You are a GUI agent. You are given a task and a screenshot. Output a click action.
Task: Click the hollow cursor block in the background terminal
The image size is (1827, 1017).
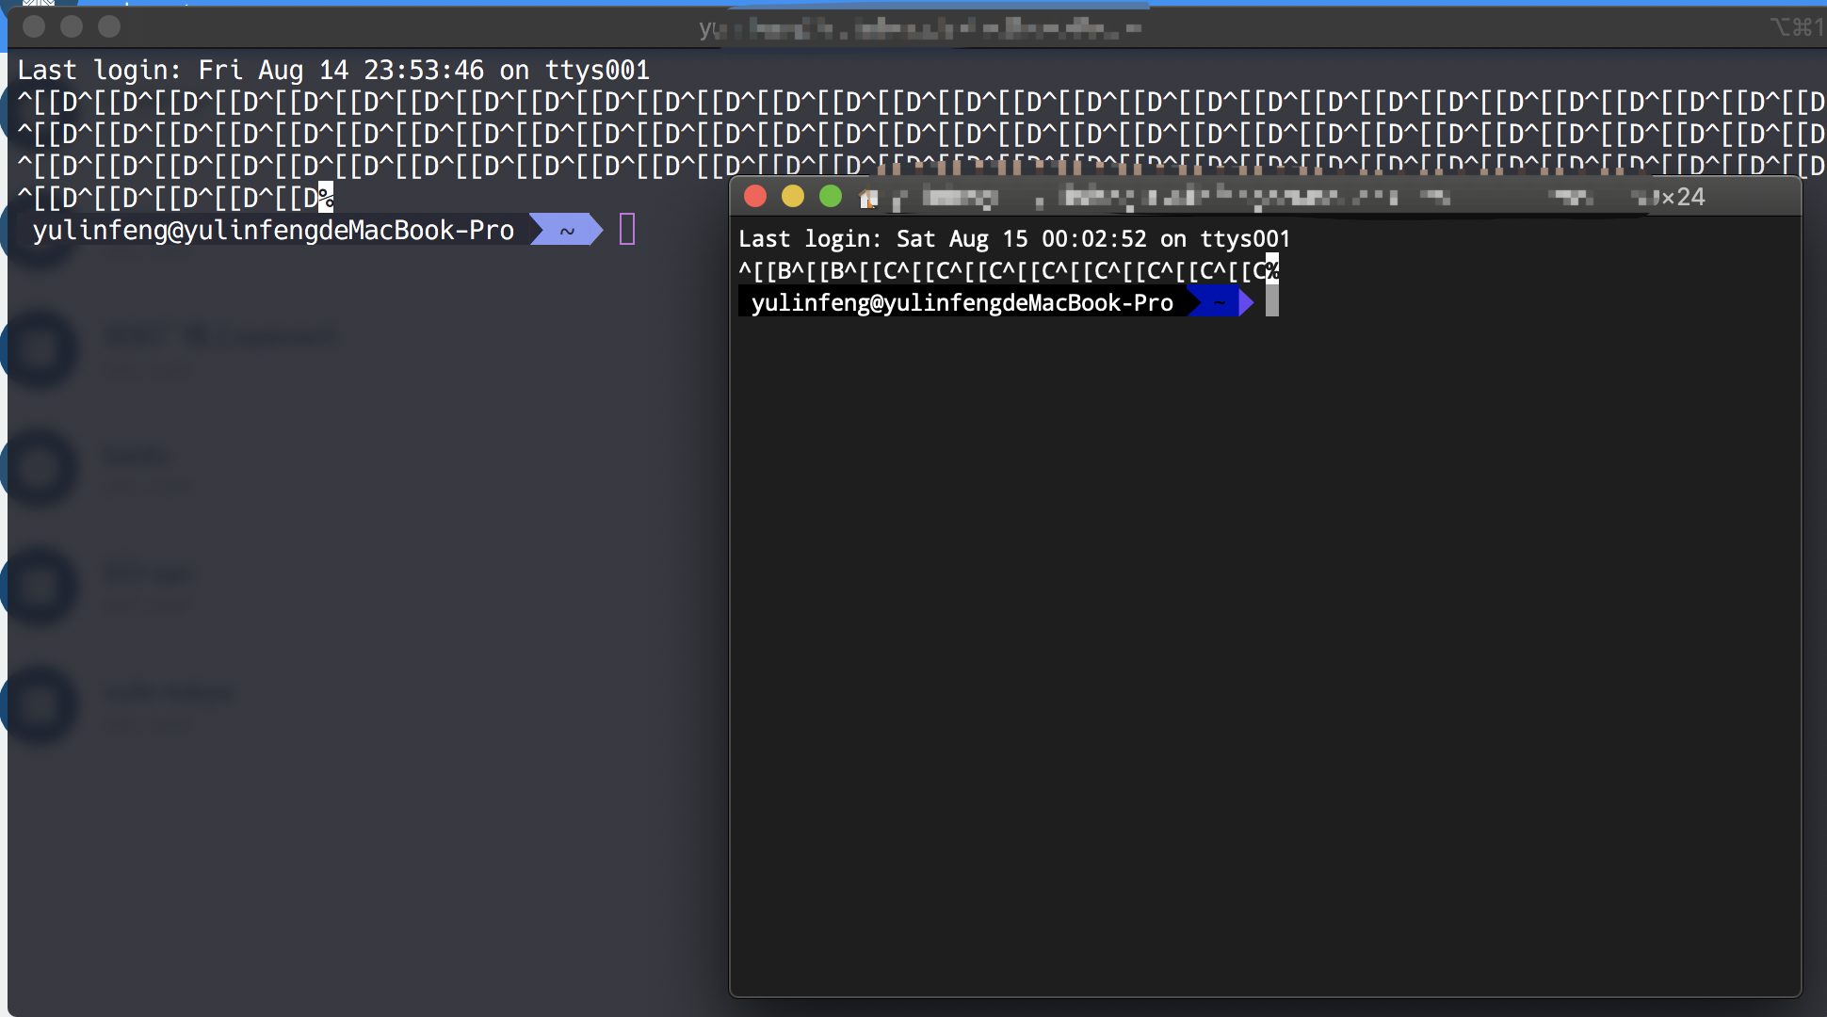point(625,228)
